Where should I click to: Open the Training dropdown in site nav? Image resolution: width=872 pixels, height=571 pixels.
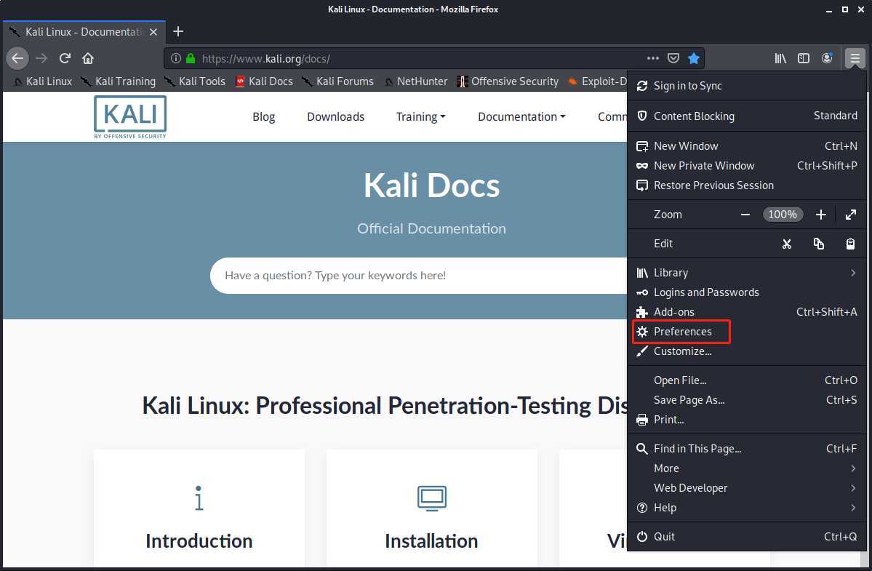[420, 117]
